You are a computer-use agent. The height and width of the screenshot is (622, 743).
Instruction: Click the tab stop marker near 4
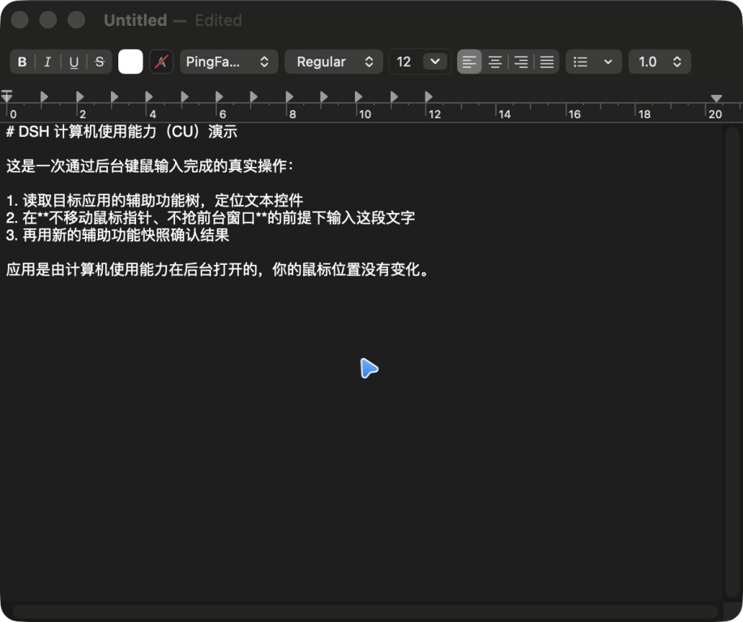[149, 96]
